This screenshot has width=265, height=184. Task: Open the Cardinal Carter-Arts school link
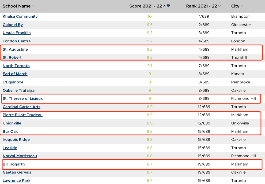coord(21,107)
